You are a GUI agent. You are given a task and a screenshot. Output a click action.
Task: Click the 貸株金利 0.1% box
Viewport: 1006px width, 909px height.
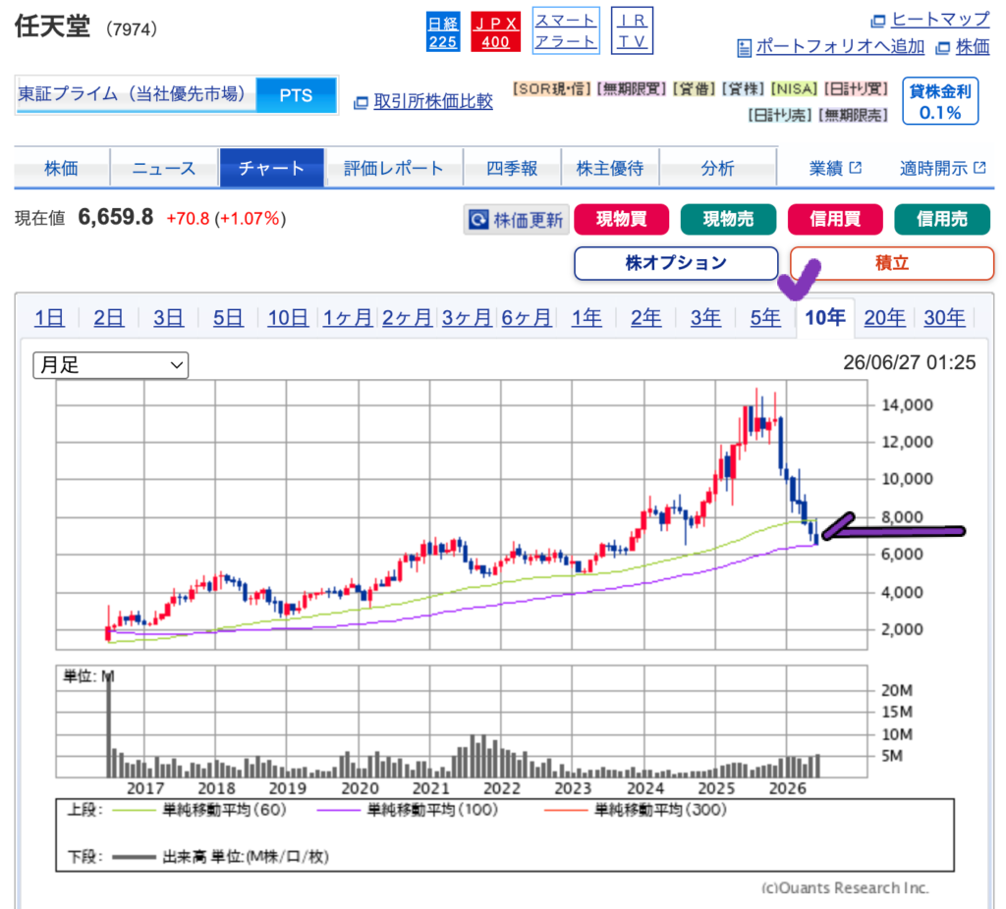940,101
